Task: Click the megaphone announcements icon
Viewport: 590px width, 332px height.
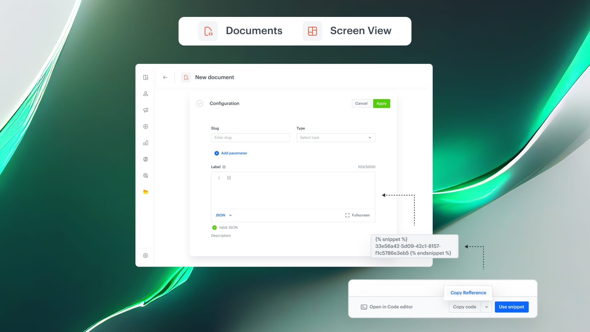Action: pyautogui.click(x=146, y=110)
